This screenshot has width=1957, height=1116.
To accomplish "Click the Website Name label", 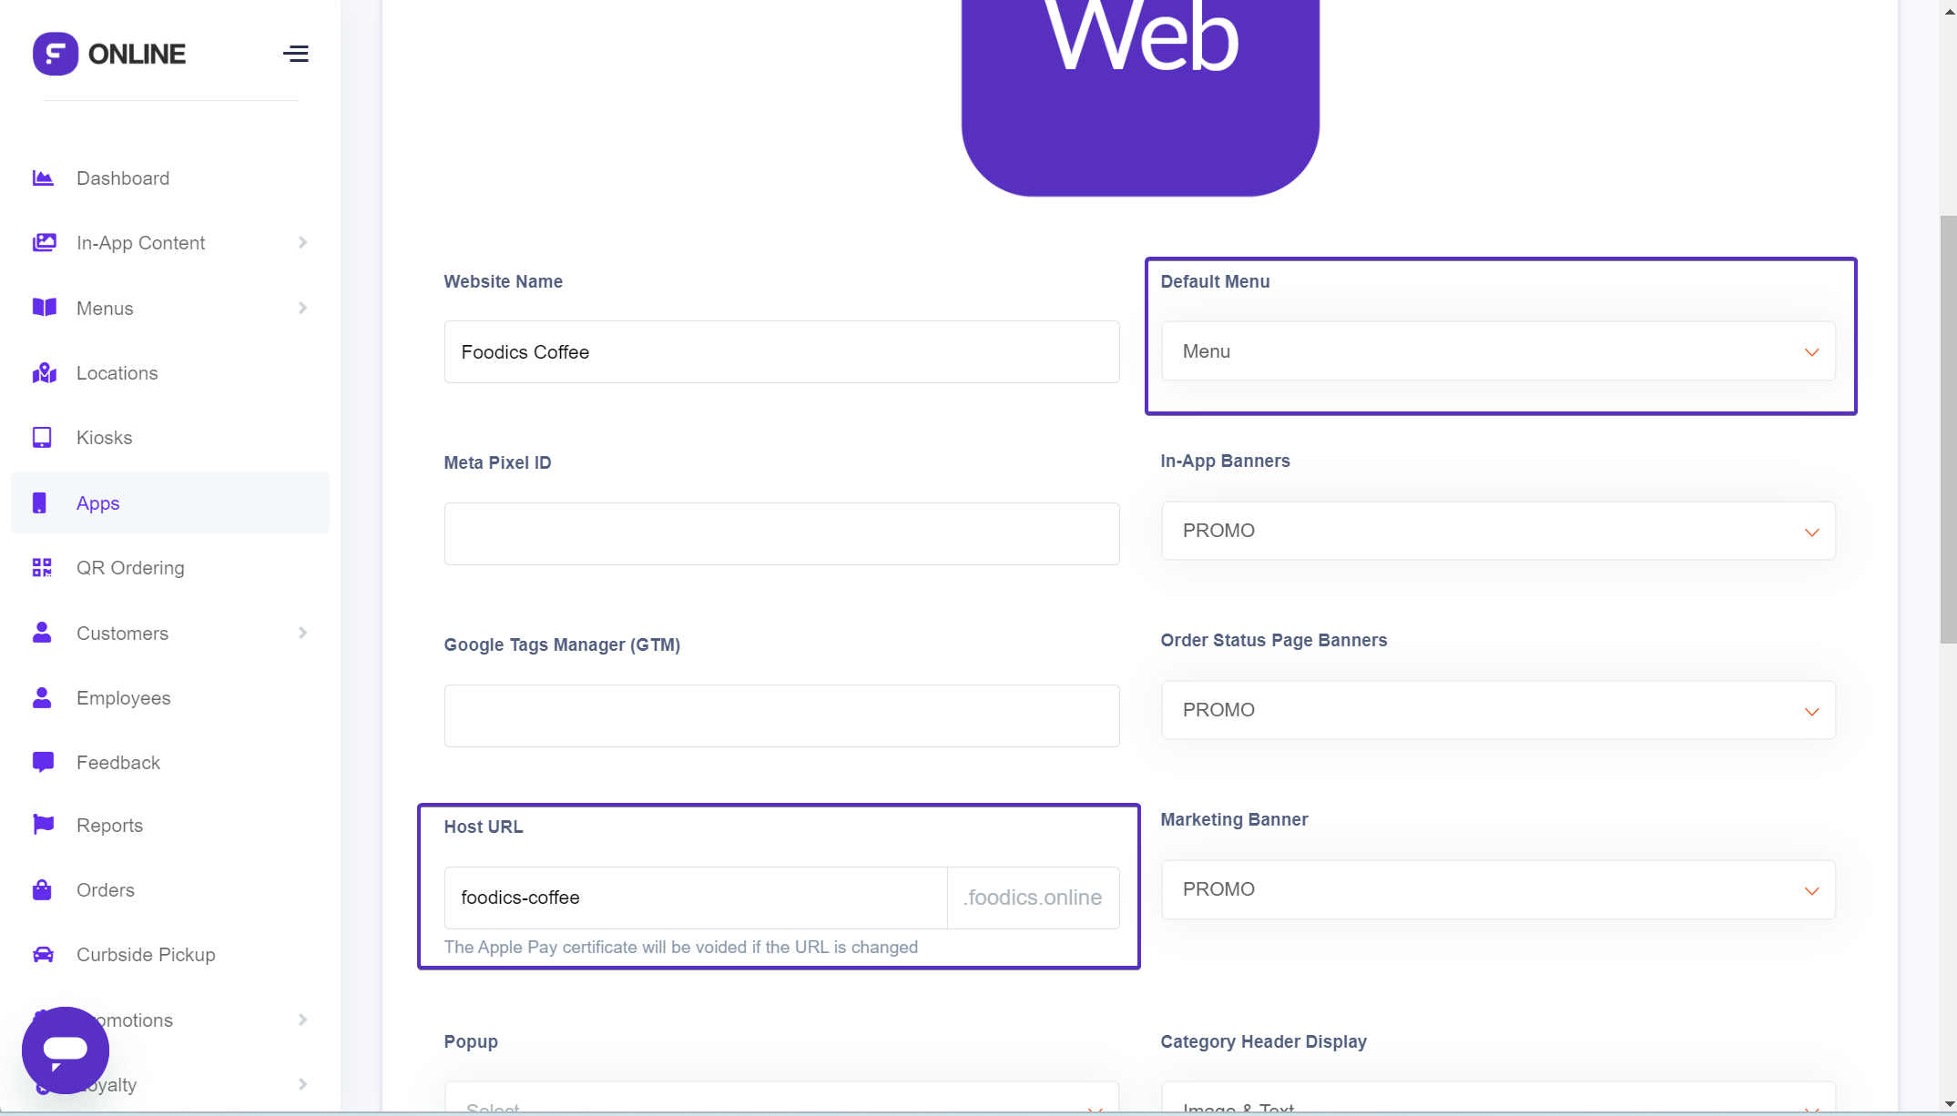I will click(x=504, y=281).
